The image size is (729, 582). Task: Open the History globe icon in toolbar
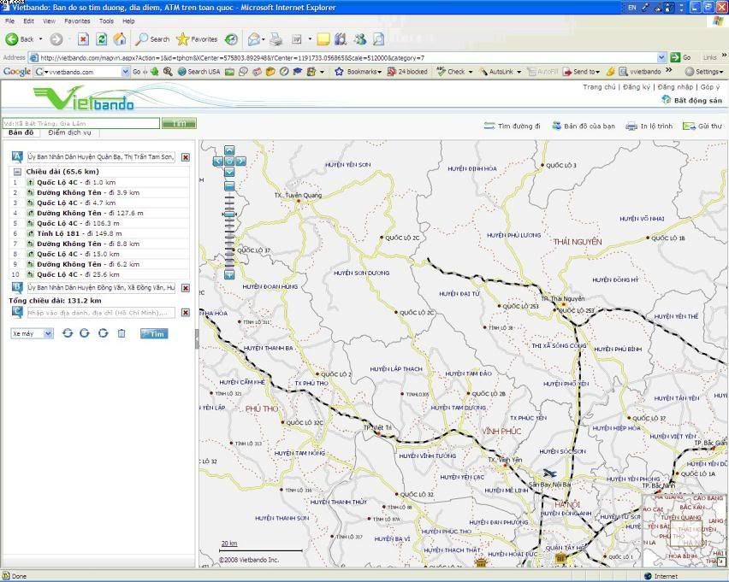point(231,39)
